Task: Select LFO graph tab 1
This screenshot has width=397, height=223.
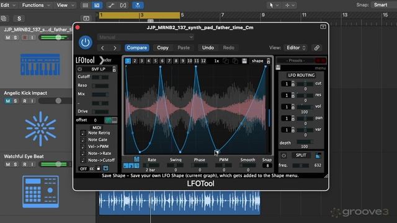Action: pyautogui.click(x=128, y=61)
